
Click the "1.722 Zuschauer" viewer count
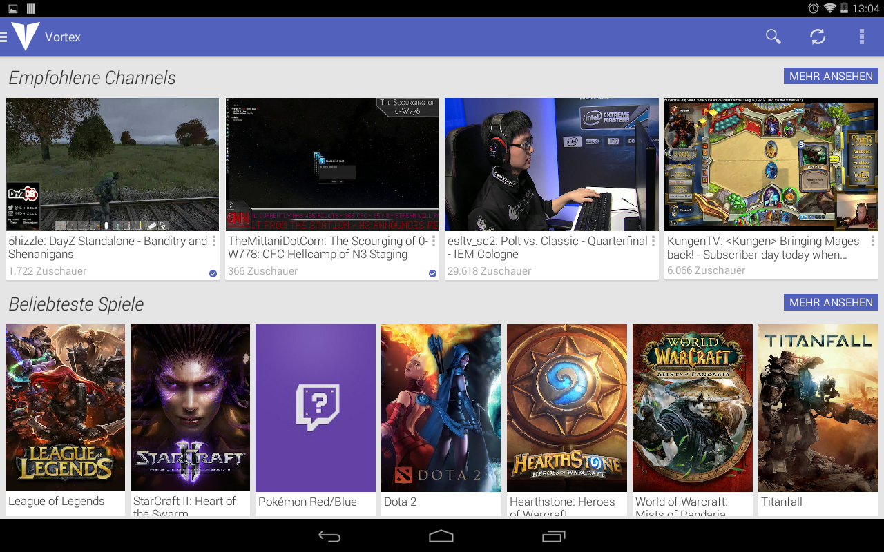pyautogui.click(x=48, y=271)
